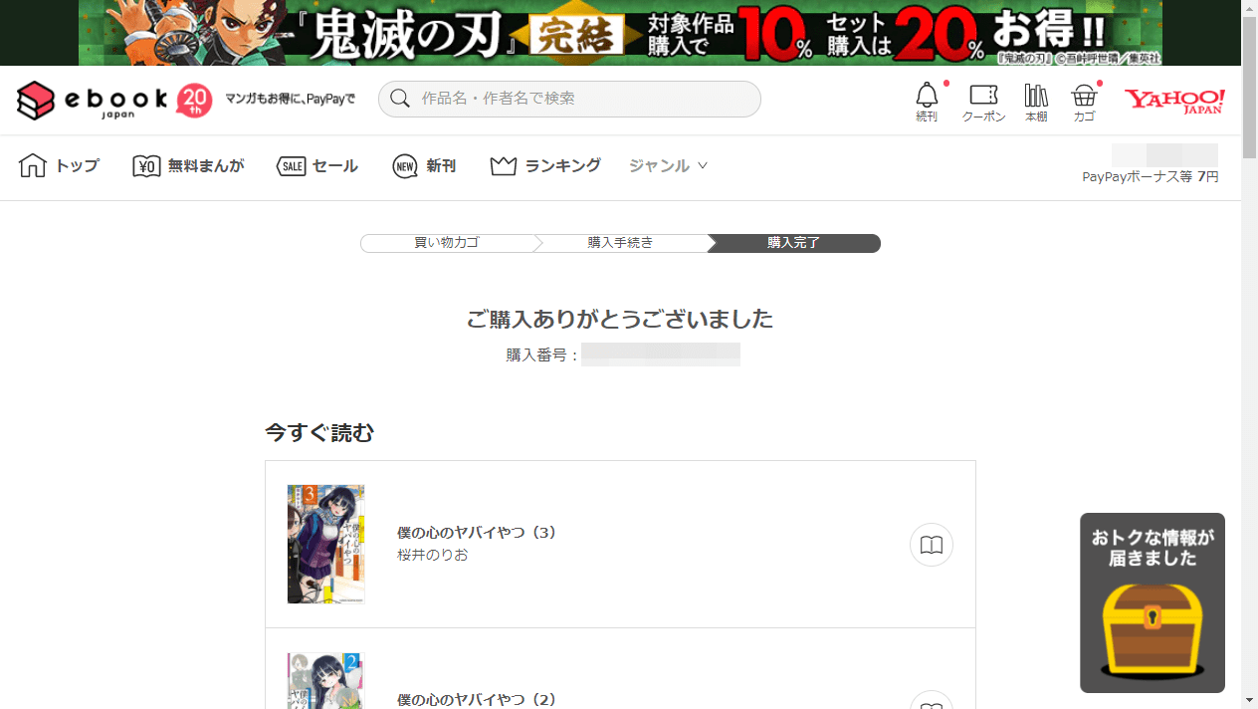Open the ランキング section

545,166
